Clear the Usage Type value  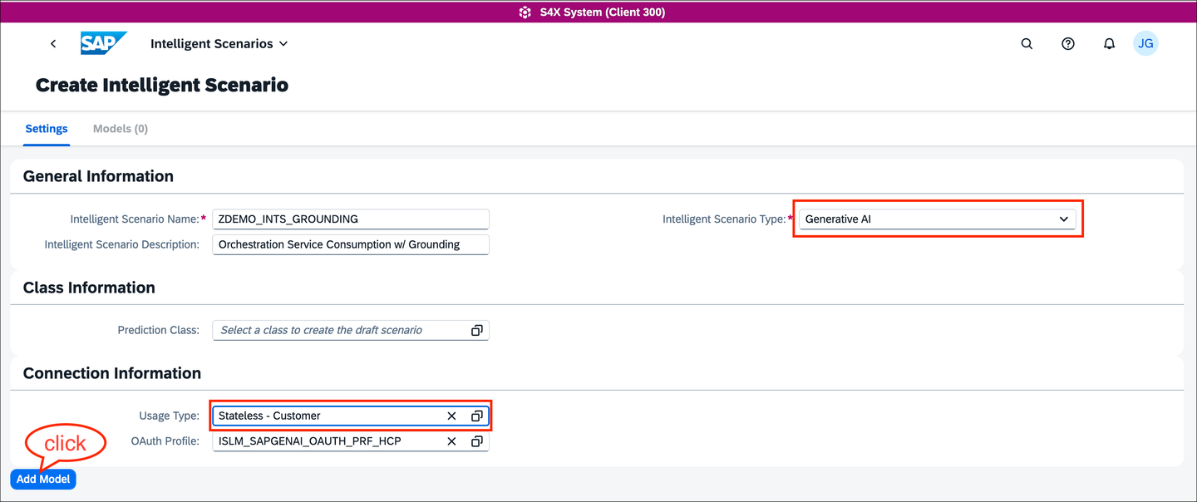pos(451,416)
